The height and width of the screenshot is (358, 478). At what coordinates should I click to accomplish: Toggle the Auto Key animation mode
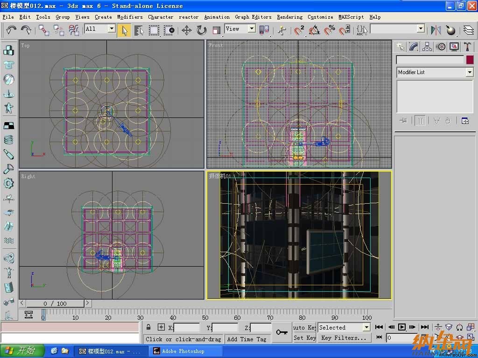304,328
